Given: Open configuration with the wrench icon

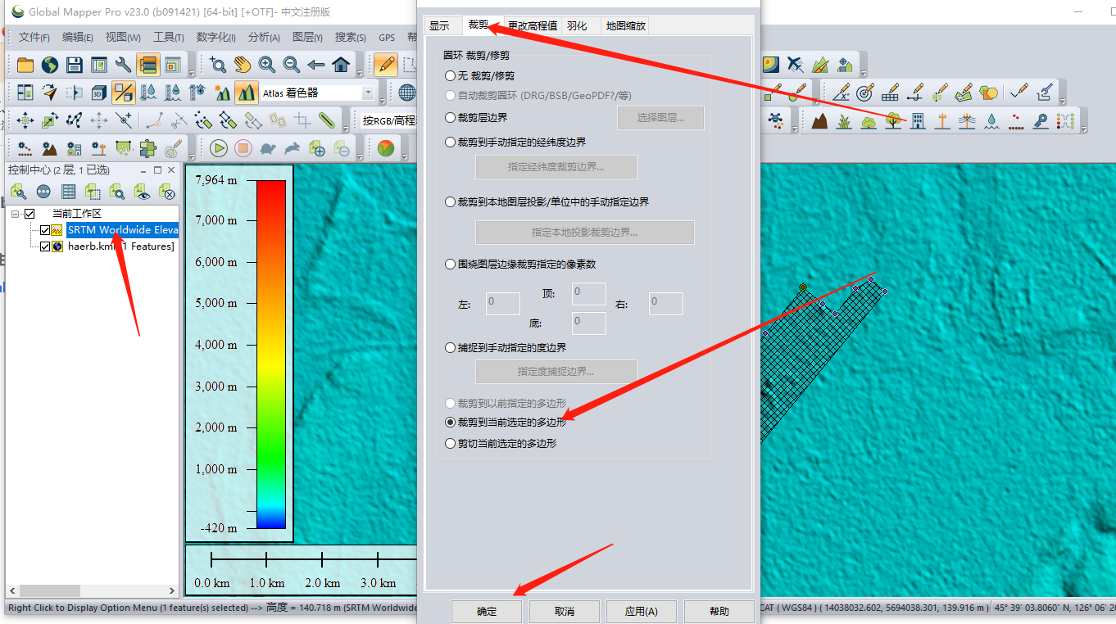Looking at the screenshot, I should (x=124, y=65).
